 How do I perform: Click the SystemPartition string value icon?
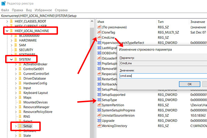(99, 105)
